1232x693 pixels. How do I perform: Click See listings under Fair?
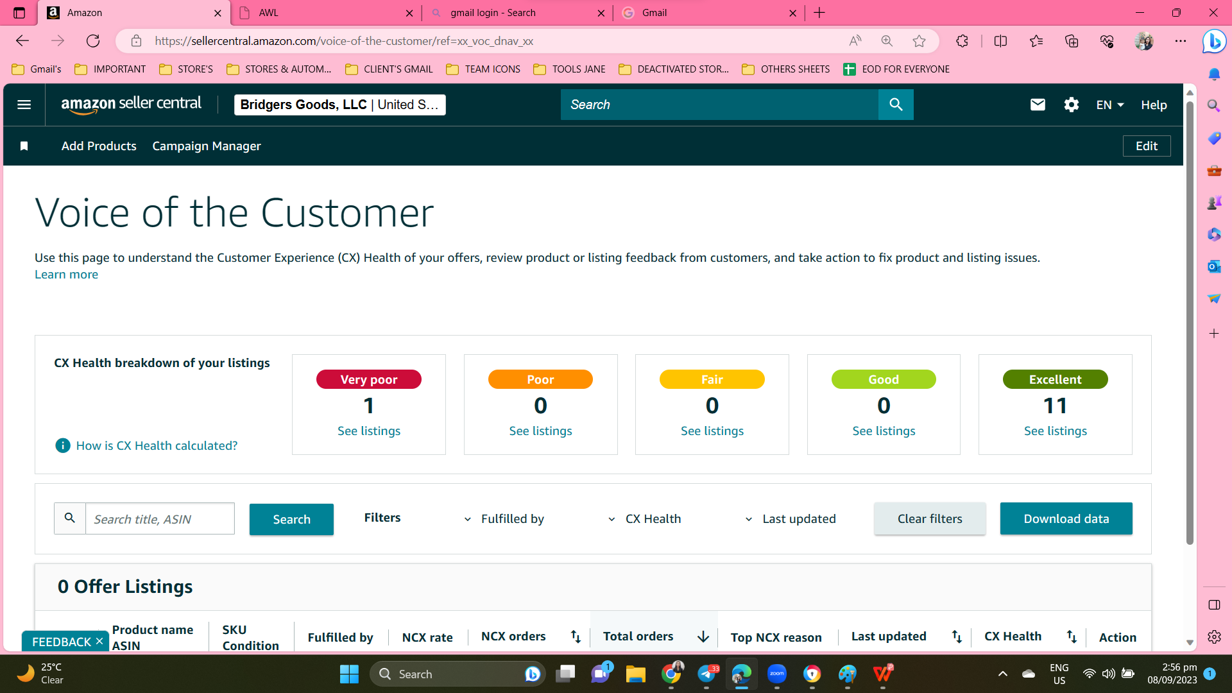712,431
